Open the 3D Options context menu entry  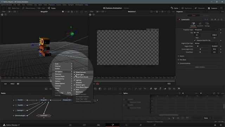(63, 72)
